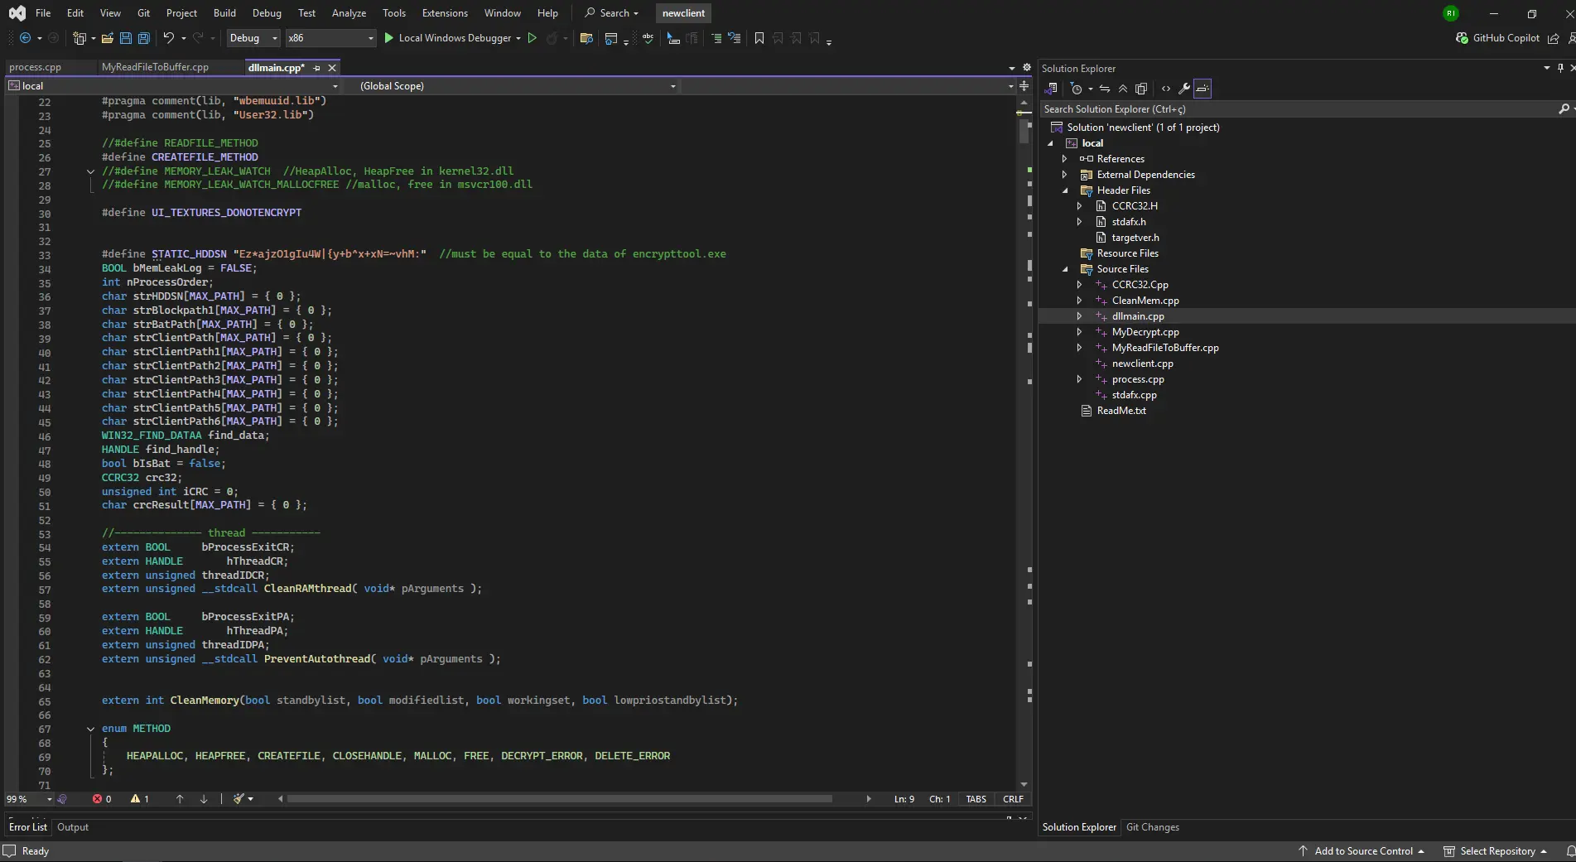Click Select Repository in status bar
Screen dimensions: 1576x862
[1496, 851]
